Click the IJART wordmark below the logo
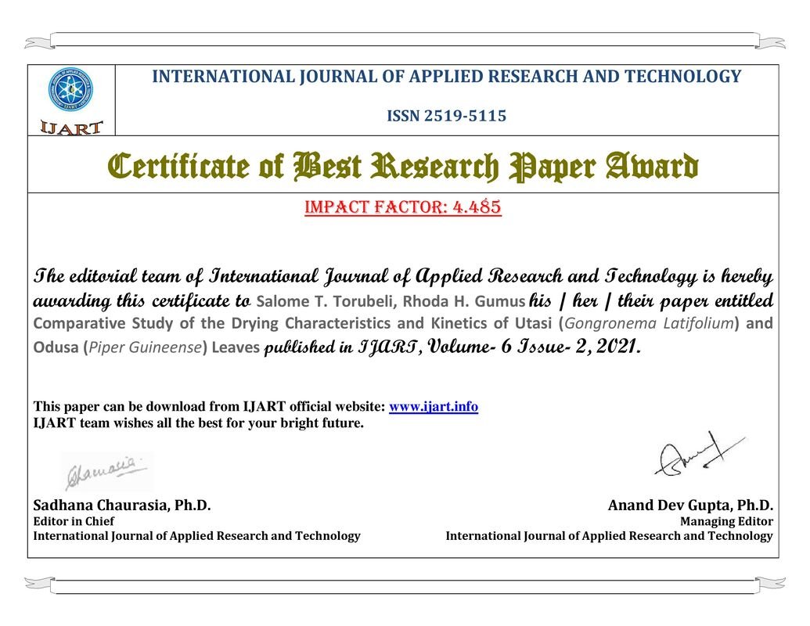 (71, 127)
